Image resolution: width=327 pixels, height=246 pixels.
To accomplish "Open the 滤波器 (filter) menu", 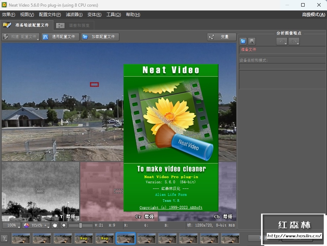I will (x=74, y=15).
